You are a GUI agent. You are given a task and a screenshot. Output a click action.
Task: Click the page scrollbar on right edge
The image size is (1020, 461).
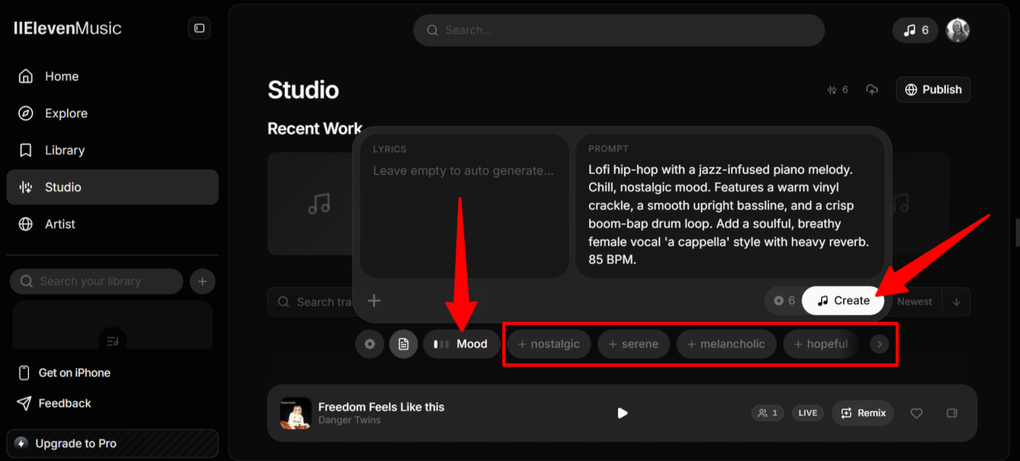tap(1017, 232)
